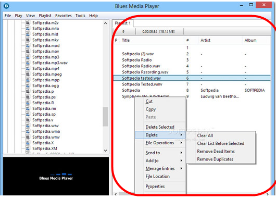Click the file icon beside Softpedia.p
Image resolution: width=276 pixels, height=198 pixels.
(28, 91)
